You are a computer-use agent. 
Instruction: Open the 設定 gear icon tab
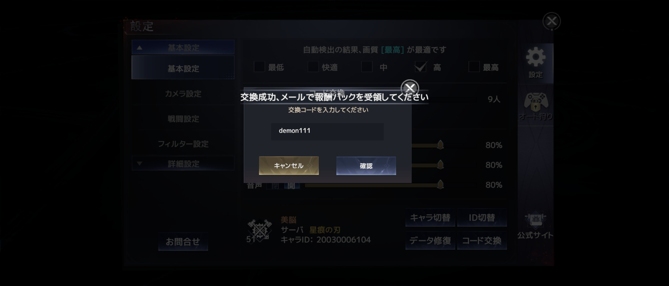535,63
